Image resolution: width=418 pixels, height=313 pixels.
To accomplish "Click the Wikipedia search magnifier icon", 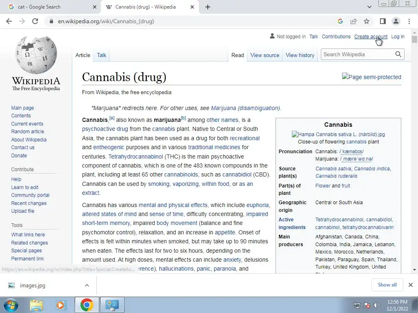I will coord(398,54).
